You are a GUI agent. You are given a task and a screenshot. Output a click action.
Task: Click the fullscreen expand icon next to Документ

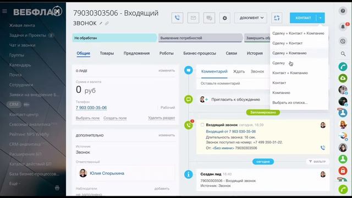[277, 18]
